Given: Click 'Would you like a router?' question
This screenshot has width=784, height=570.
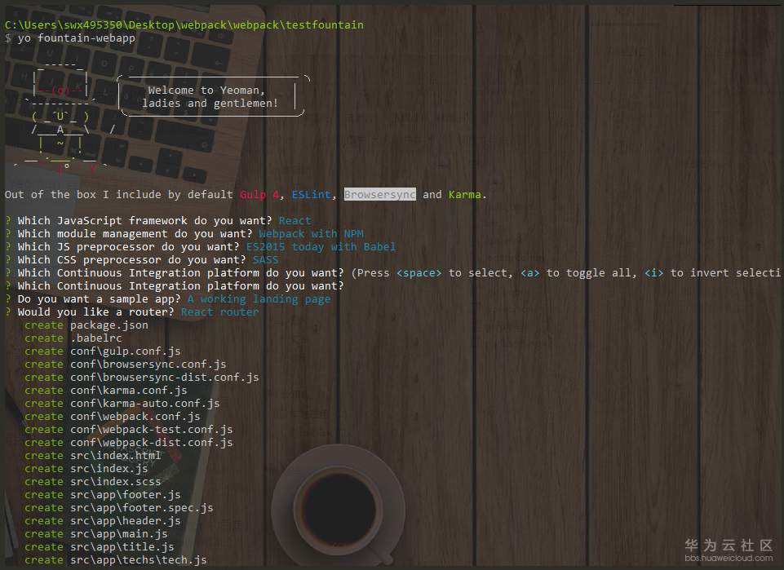Looking at the screenshot, I should (96, 312).
